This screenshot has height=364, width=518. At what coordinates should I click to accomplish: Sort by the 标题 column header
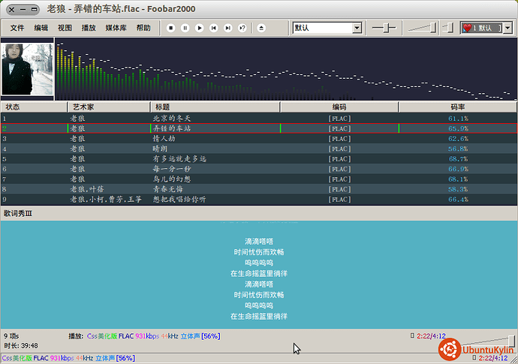coord(215,107)
